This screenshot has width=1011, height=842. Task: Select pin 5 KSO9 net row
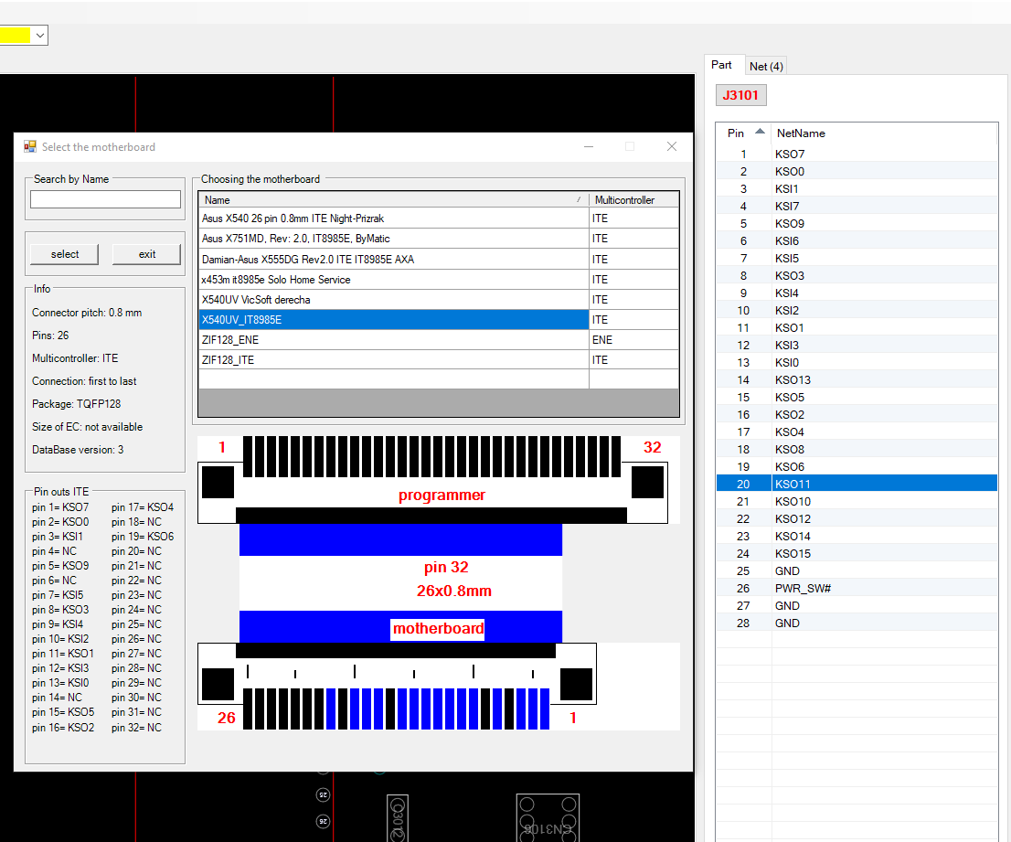(857, 224)
